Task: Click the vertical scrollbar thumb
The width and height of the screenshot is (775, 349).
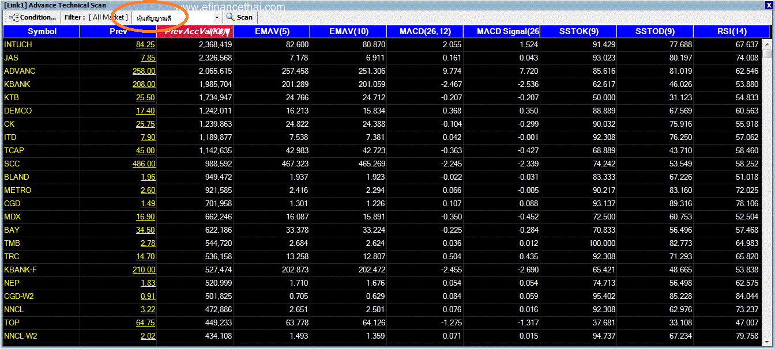Action: (x=766, y=54)
